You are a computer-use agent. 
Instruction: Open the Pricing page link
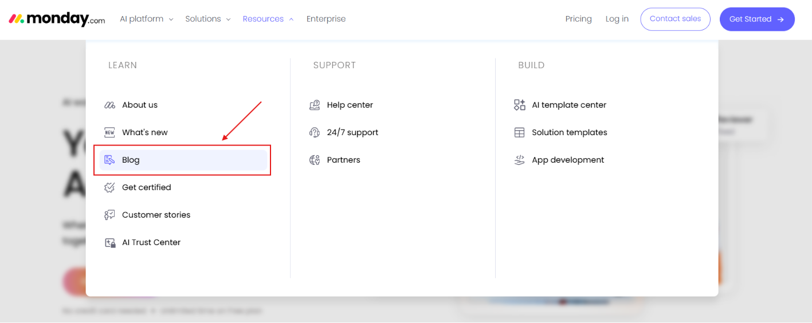(x=578, y=19)
